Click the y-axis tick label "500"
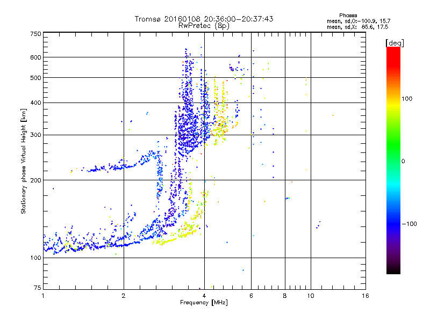The height and width of the screenshot is (322, 430). tap(35, 78)
